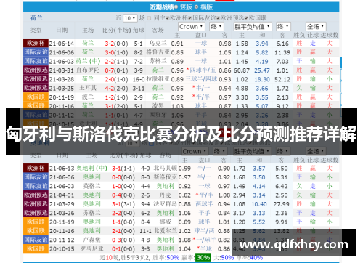Click the green 30% win rate badge
Image resolution: width=363 pixels, height=263 pixels.
pos(203,257)
